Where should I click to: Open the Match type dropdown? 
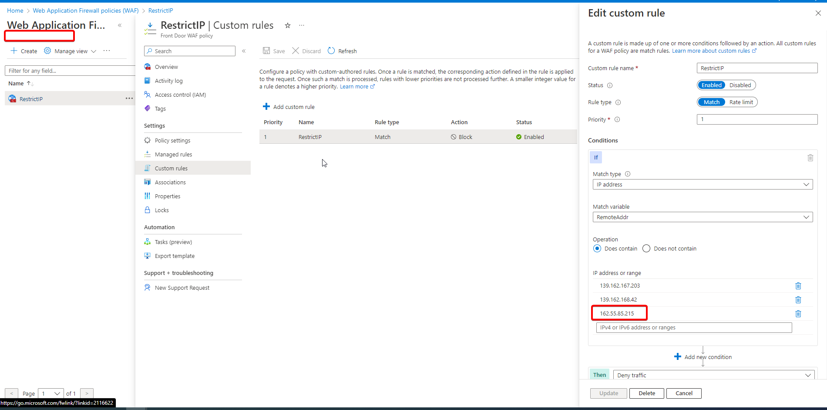pyautogui.click(x=703, y=184)
